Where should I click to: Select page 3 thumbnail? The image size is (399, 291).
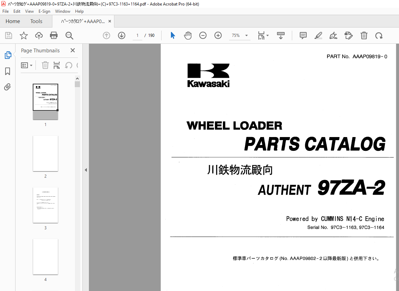[x=45, y=205]
